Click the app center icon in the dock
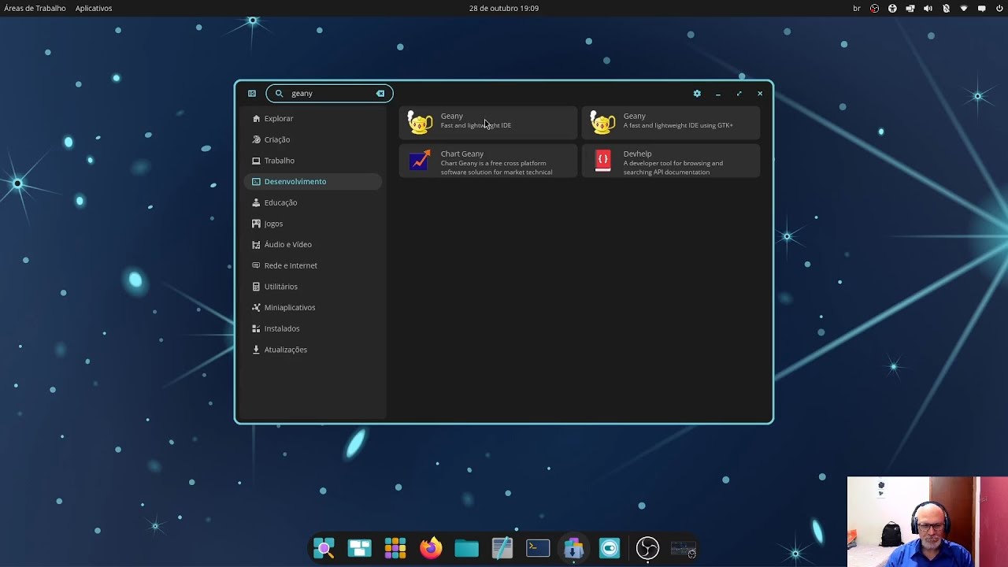Screen dimensions: 1008x567 click(573, 548)
